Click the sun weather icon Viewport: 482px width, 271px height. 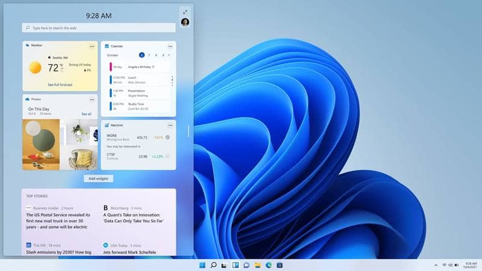pyautogui.click(x=35, y=67)
